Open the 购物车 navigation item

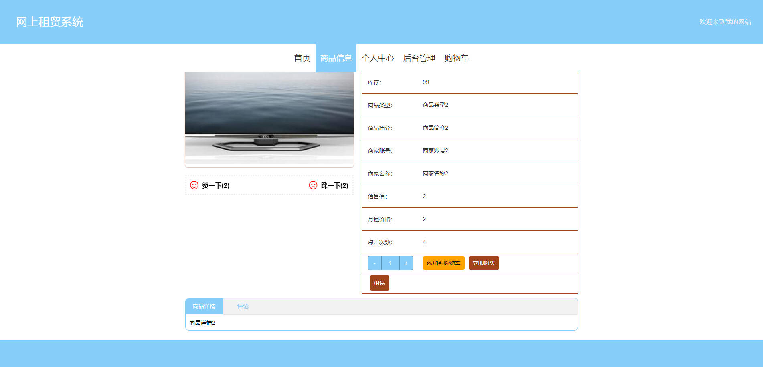[x=456, y=58]
